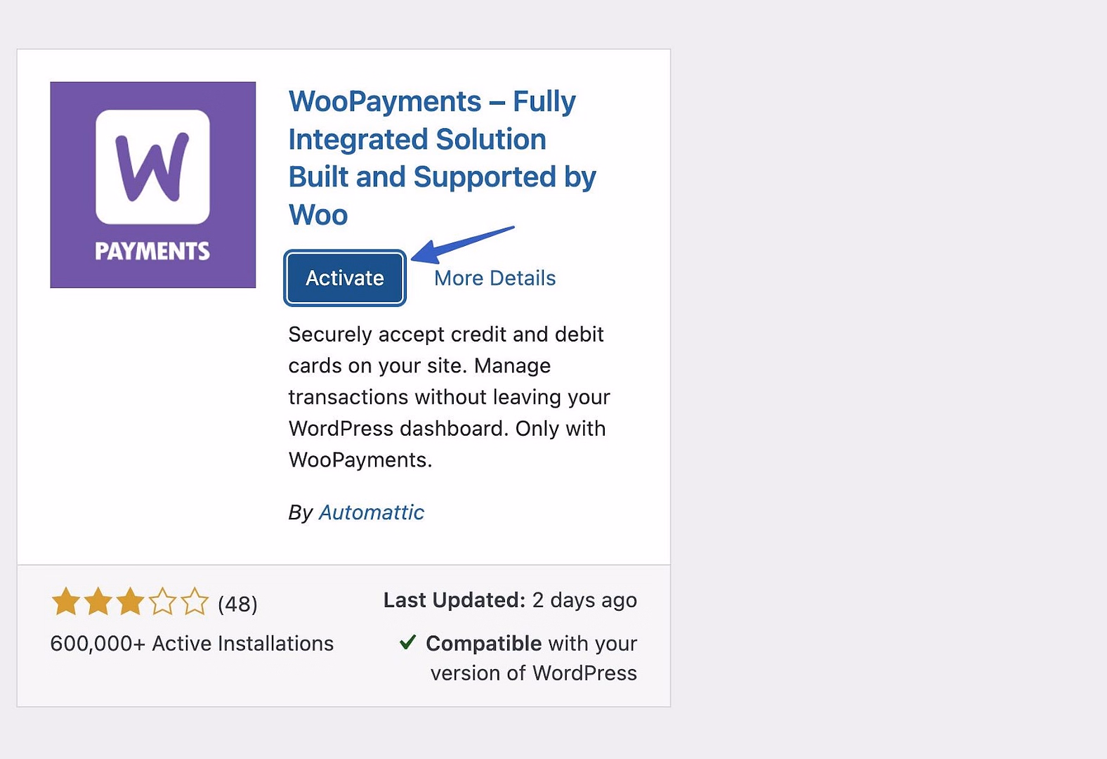
Task: Click the Last Updated label
Action: click(454, 600)
